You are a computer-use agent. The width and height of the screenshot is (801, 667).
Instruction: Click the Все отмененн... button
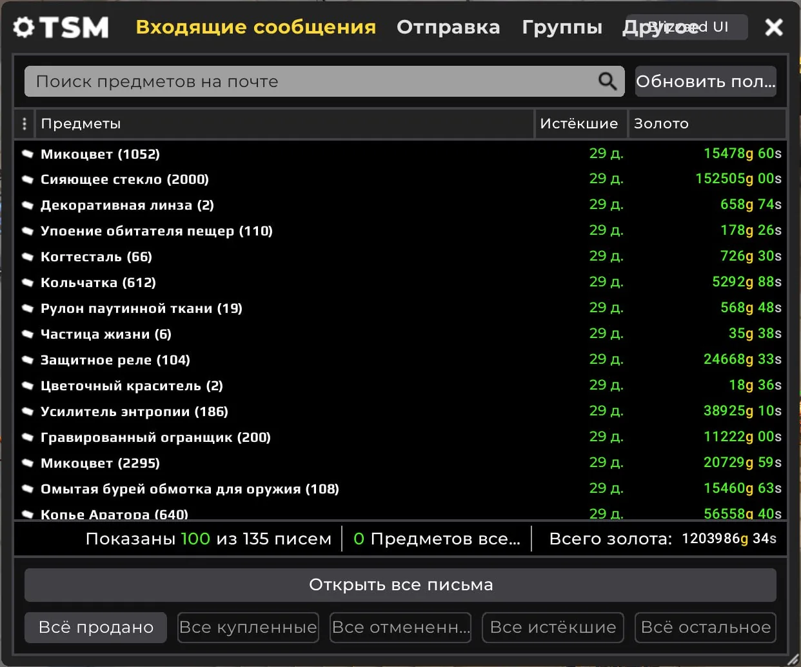400,628
